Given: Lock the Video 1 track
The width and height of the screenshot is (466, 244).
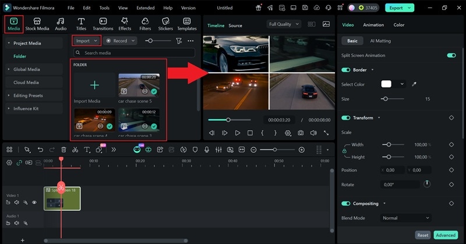Looking at the screenshot, I should [8, 203].
